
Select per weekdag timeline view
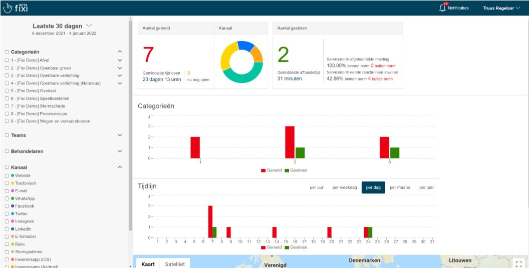(345, 187)
